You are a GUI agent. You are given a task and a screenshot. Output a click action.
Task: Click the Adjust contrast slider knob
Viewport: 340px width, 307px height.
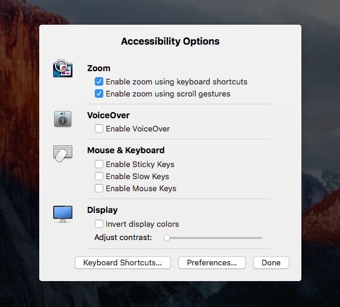click(167, 238)
